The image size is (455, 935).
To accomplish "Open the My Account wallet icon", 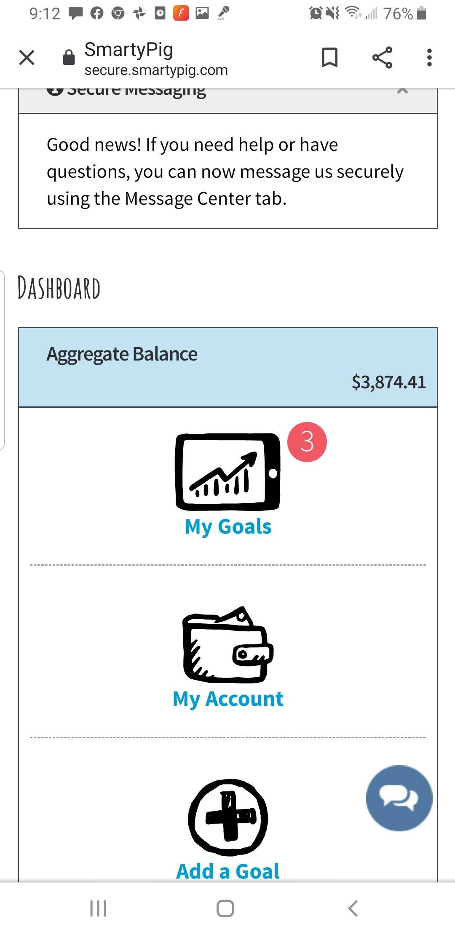I will (x=228, y=645).
